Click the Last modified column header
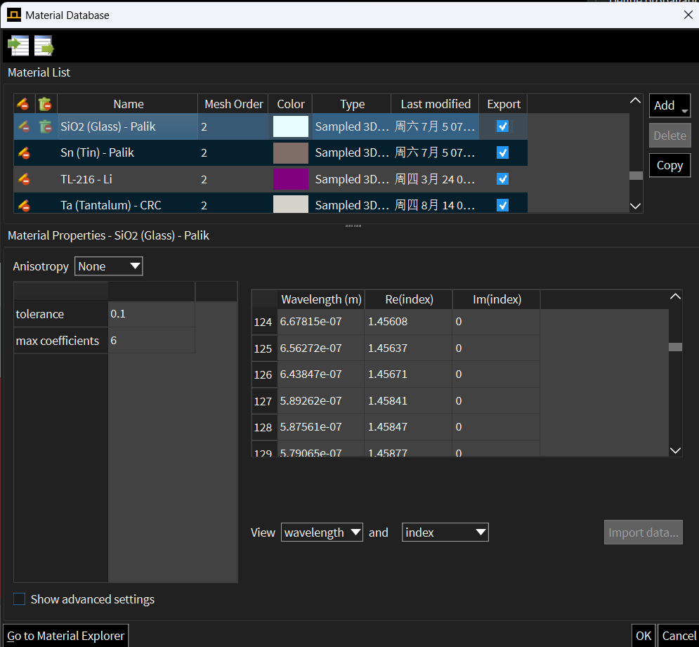699x647 pixels. click(435, 104)
